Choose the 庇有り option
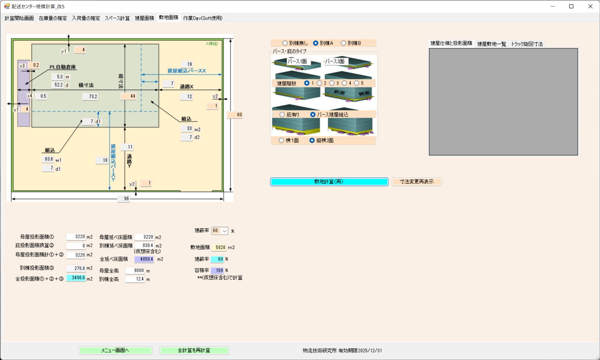Image resolution: width=600 pixels, height=360 pixels. (282, 115)
